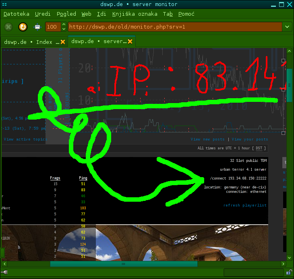Close the dswp.de Index tab
Image resolution: width=294 pixels, height=279 pixels.
62,42
